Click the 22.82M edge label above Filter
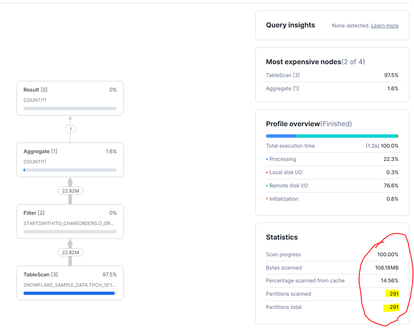Screen dimensions: 414x329 (x=70, y=190)
